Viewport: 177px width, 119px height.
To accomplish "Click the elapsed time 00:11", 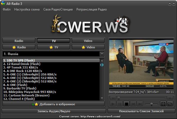I will click(x=170, y=92).
